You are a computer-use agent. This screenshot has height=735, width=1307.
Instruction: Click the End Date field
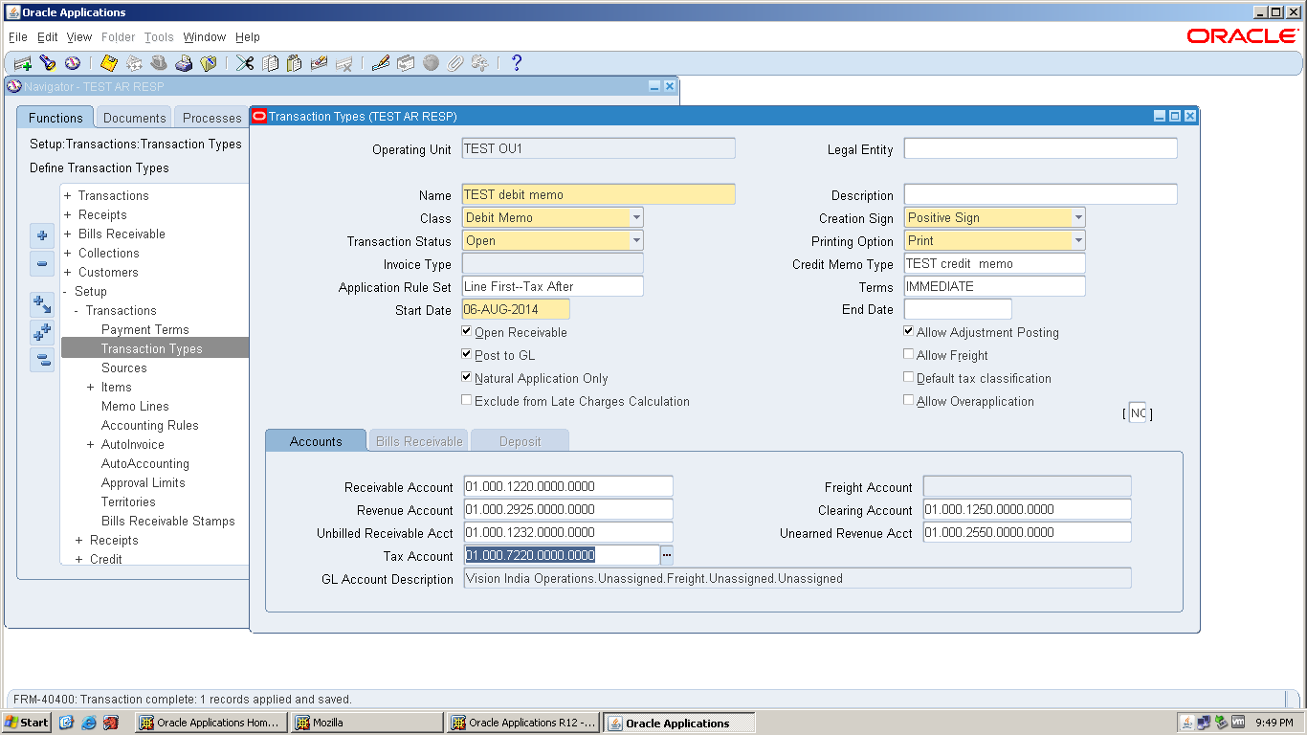(958, 309)
